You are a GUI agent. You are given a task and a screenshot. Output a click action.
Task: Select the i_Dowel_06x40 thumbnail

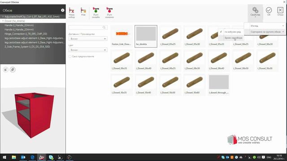(146, 61)
